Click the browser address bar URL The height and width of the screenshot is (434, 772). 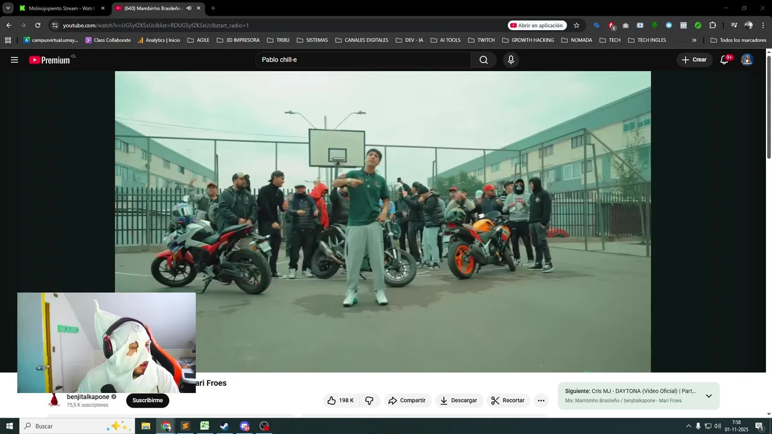(156, 25)
